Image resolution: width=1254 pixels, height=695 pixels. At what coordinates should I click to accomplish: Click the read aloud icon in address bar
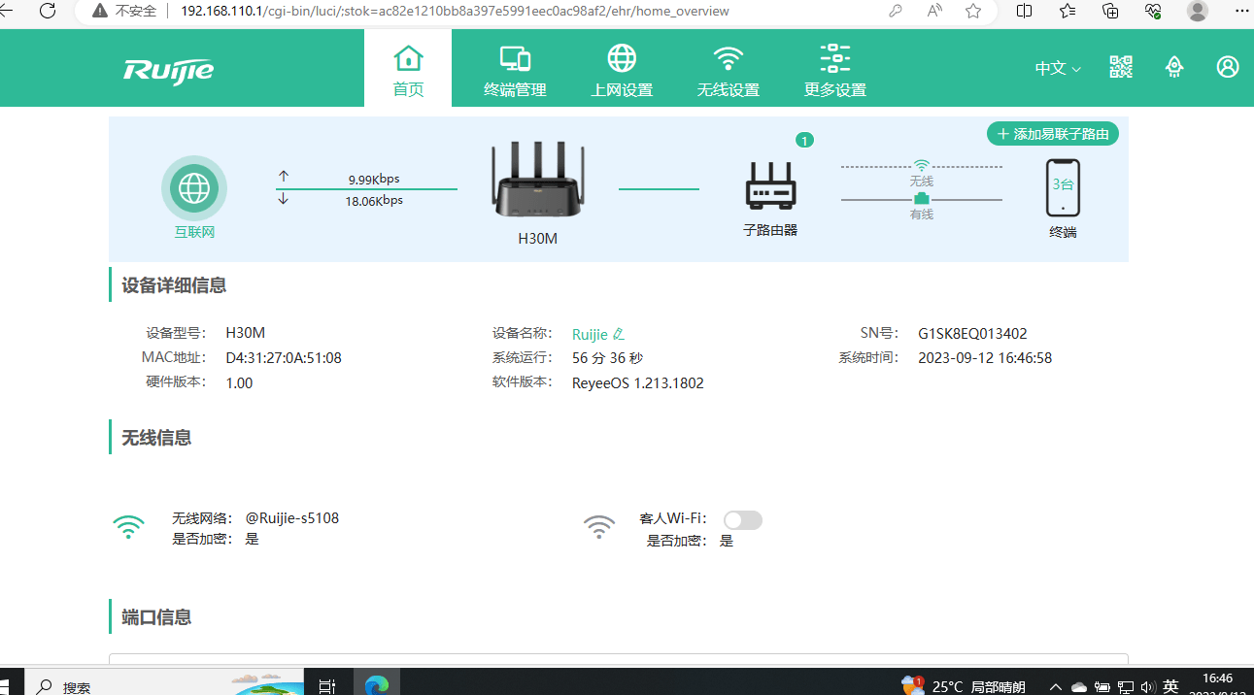coord(934,12)
